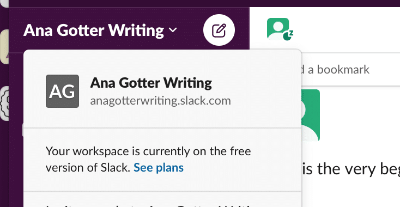Click the compose new message pencil icon

[219, 30]
